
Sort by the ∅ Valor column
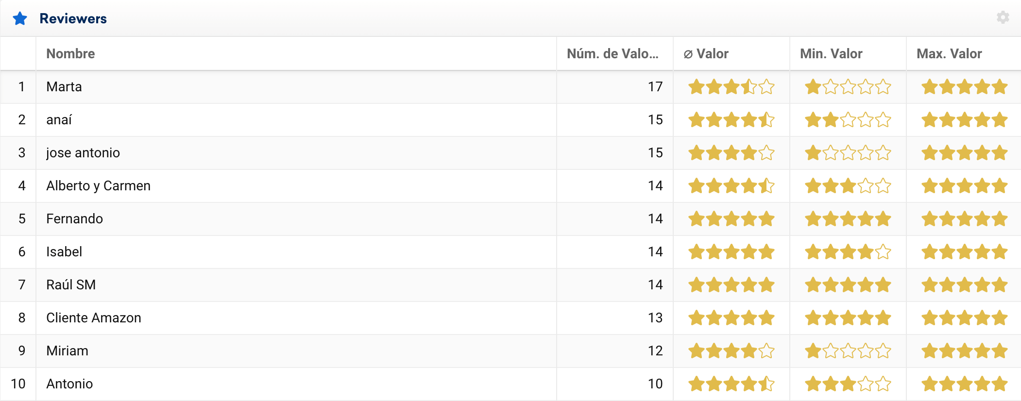[x=706, y=53]
